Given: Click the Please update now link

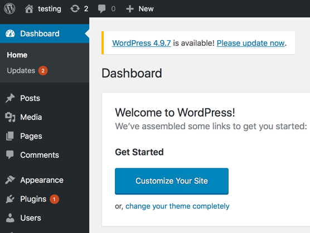Looking at the screenshot, I should [251, 43].
